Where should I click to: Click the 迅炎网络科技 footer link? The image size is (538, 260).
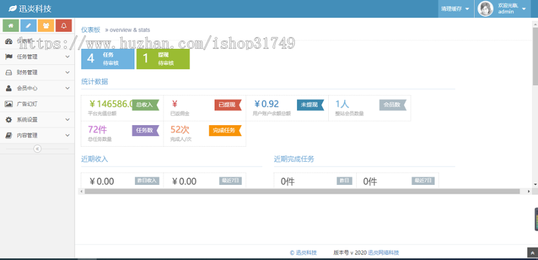coord(383,252)
